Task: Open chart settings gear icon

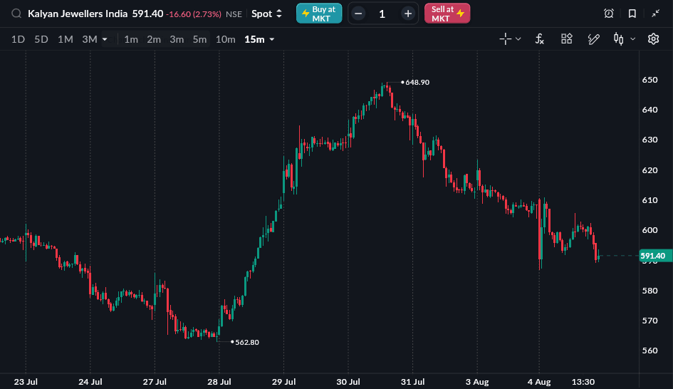Action: click(653, 39)
